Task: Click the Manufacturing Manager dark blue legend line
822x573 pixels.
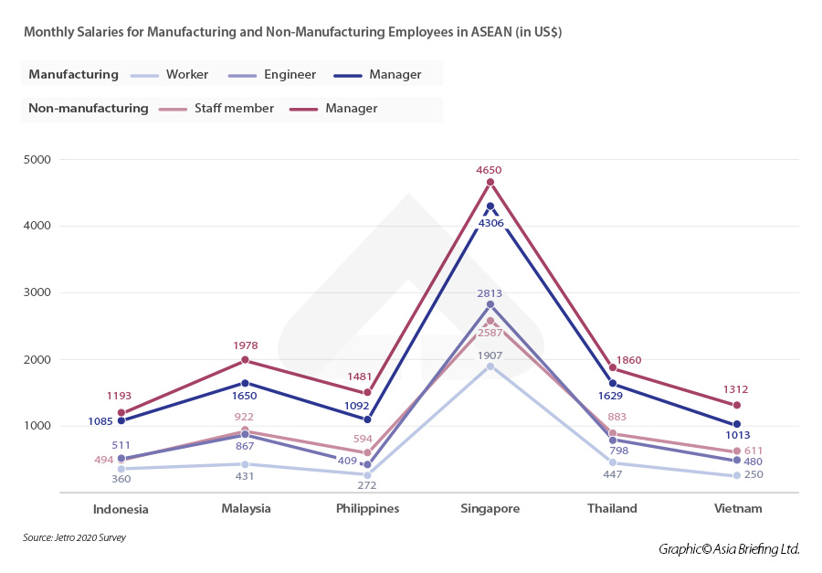Action: tap(340, 75)
